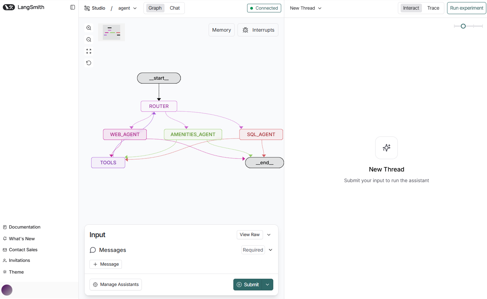The width and height of the screenshot is (487, 299).
Task: Open Submit button options arrow
Action: tap(267, 285)
